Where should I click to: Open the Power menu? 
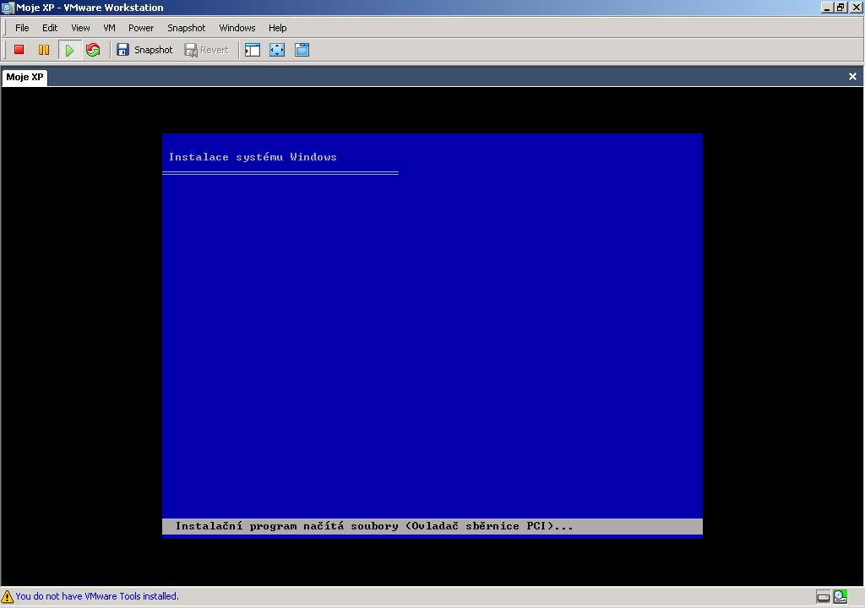(141, 28)
